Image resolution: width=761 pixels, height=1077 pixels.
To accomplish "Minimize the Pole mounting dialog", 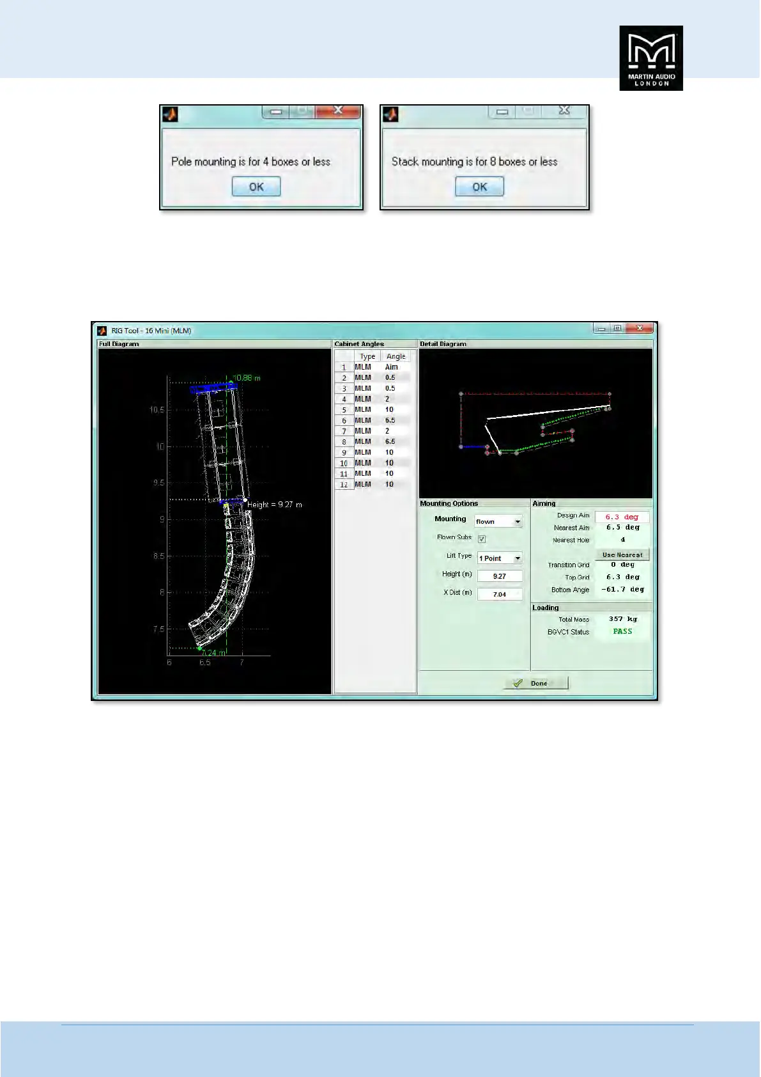I will tap(276, 111).
